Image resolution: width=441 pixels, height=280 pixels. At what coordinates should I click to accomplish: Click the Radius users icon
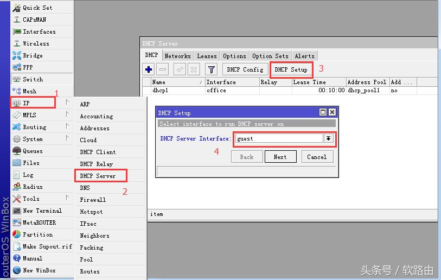[17, 187]
